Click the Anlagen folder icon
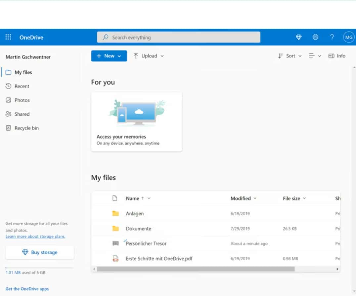This screenshot has height=296, width=356. [x=115, y=213]
